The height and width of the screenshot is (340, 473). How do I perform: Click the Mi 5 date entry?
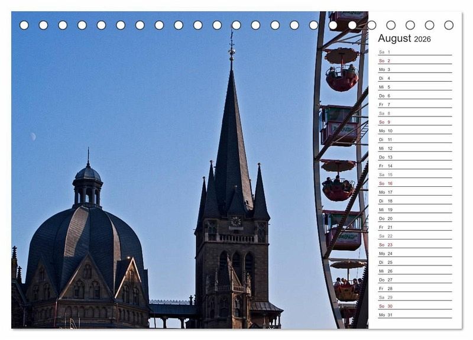[414, 87]
